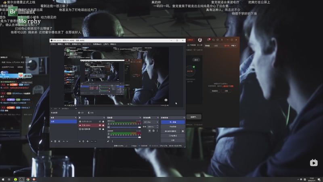This screenshot has width=323, height=182.
Task: Open audio mixer three-dot menu
Action: tap(112, 141)
